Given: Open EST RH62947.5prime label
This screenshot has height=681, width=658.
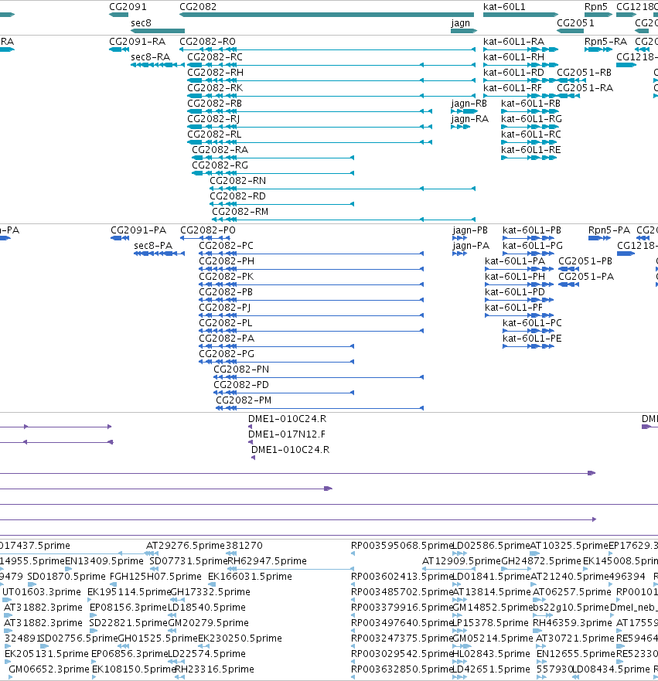Looking at the screenshot, I should point(267,560).
